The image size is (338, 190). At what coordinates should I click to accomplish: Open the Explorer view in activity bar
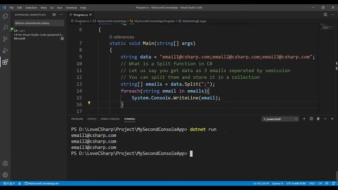5,16
